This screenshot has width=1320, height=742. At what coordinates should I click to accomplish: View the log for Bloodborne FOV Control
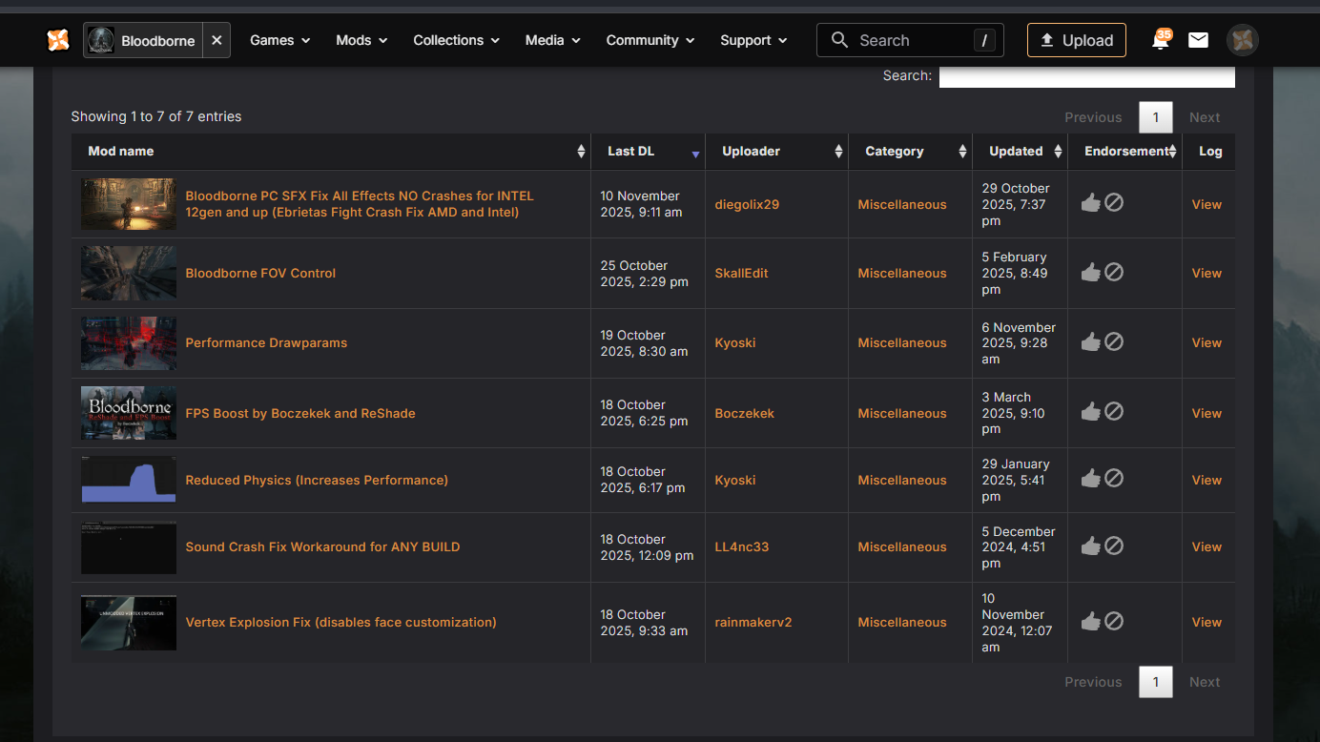point(1207,273)
